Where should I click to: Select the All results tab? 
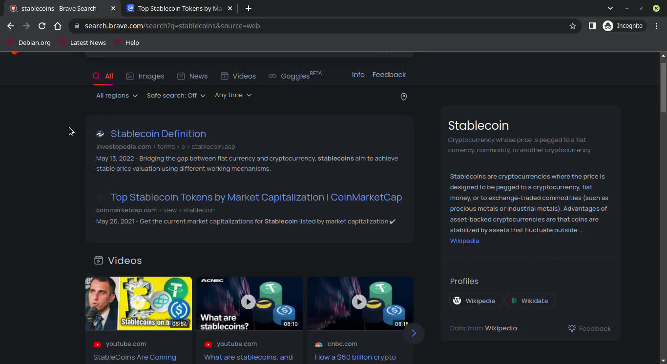(103, 76)
